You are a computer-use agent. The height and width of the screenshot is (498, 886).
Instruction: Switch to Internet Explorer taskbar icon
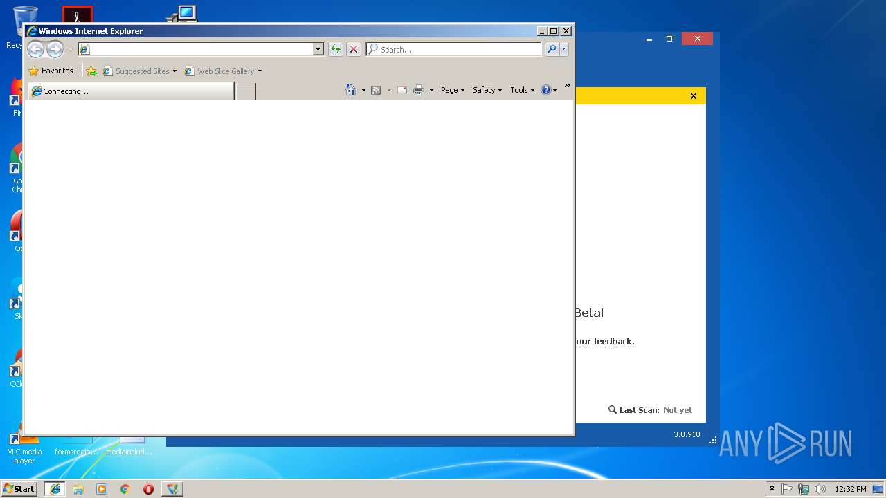55,489
